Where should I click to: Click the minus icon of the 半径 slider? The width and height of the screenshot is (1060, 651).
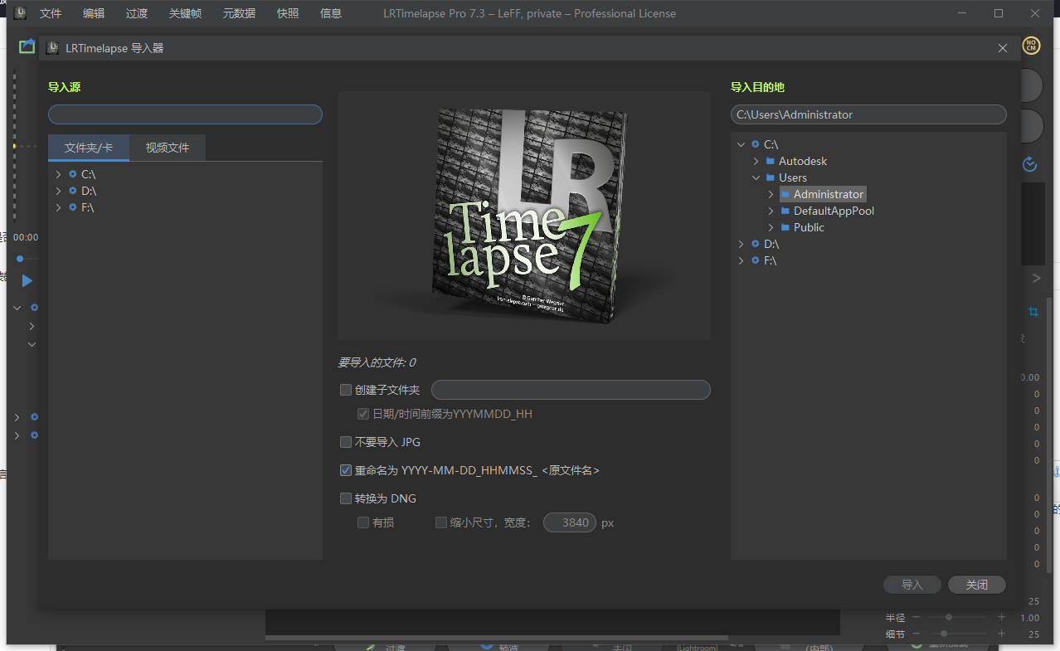click(916, 618)
